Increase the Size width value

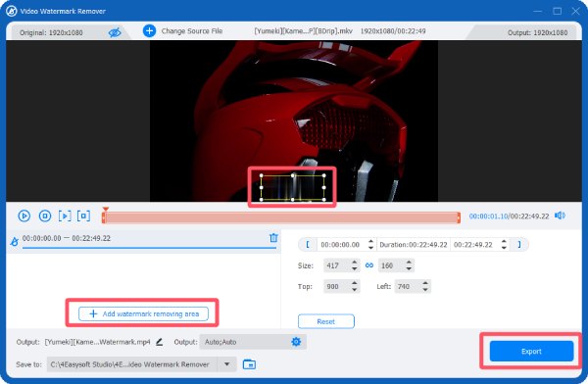click(x=355, y=263)
